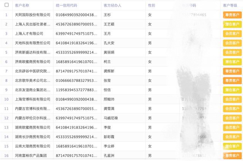243x161 pixels.
Task: Click the 客户等级 column header
Action: (x=230, y=5)
